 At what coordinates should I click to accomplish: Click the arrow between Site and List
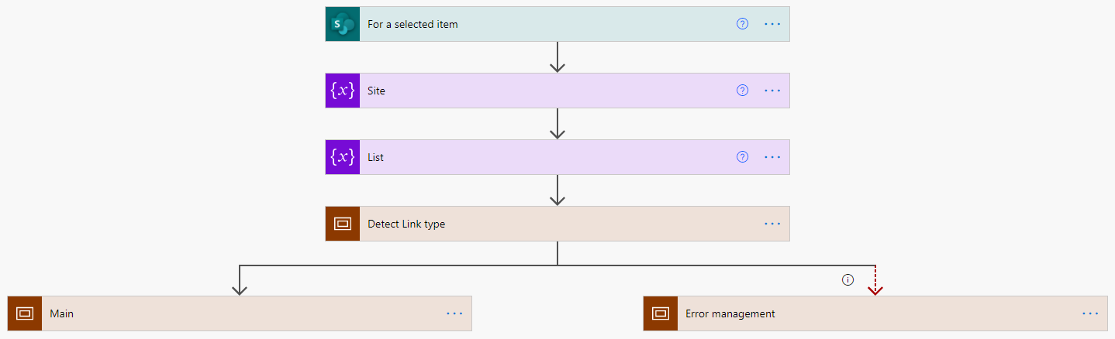point(557,124)
